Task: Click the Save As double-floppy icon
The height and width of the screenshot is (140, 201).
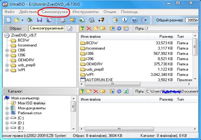Action: pyautogui.click(x=49, y=20)
